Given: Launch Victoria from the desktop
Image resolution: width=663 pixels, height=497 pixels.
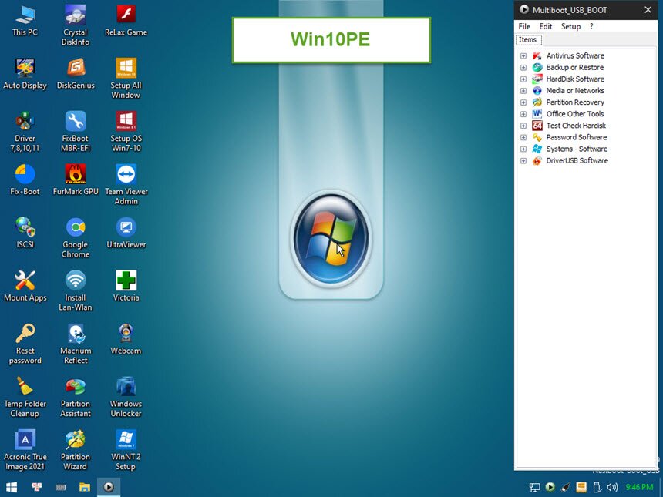Looking at the screenshot, I should pyautogui.click(x=126, y=286).
